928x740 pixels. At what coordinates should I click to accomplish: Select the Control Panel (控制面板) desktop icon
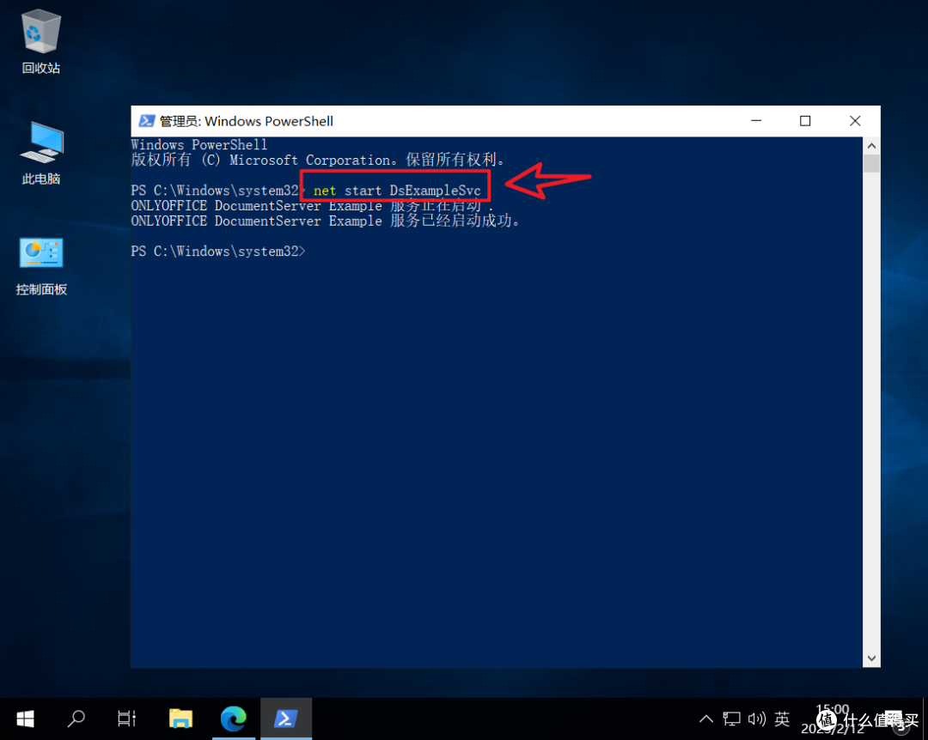coord(41,265)
